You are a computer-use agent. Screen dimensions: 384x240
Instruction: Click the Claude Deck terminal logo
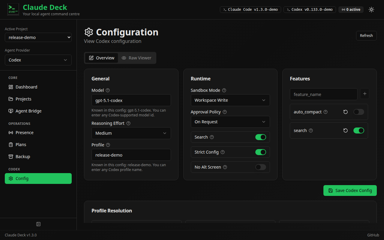tap(13, 10)
